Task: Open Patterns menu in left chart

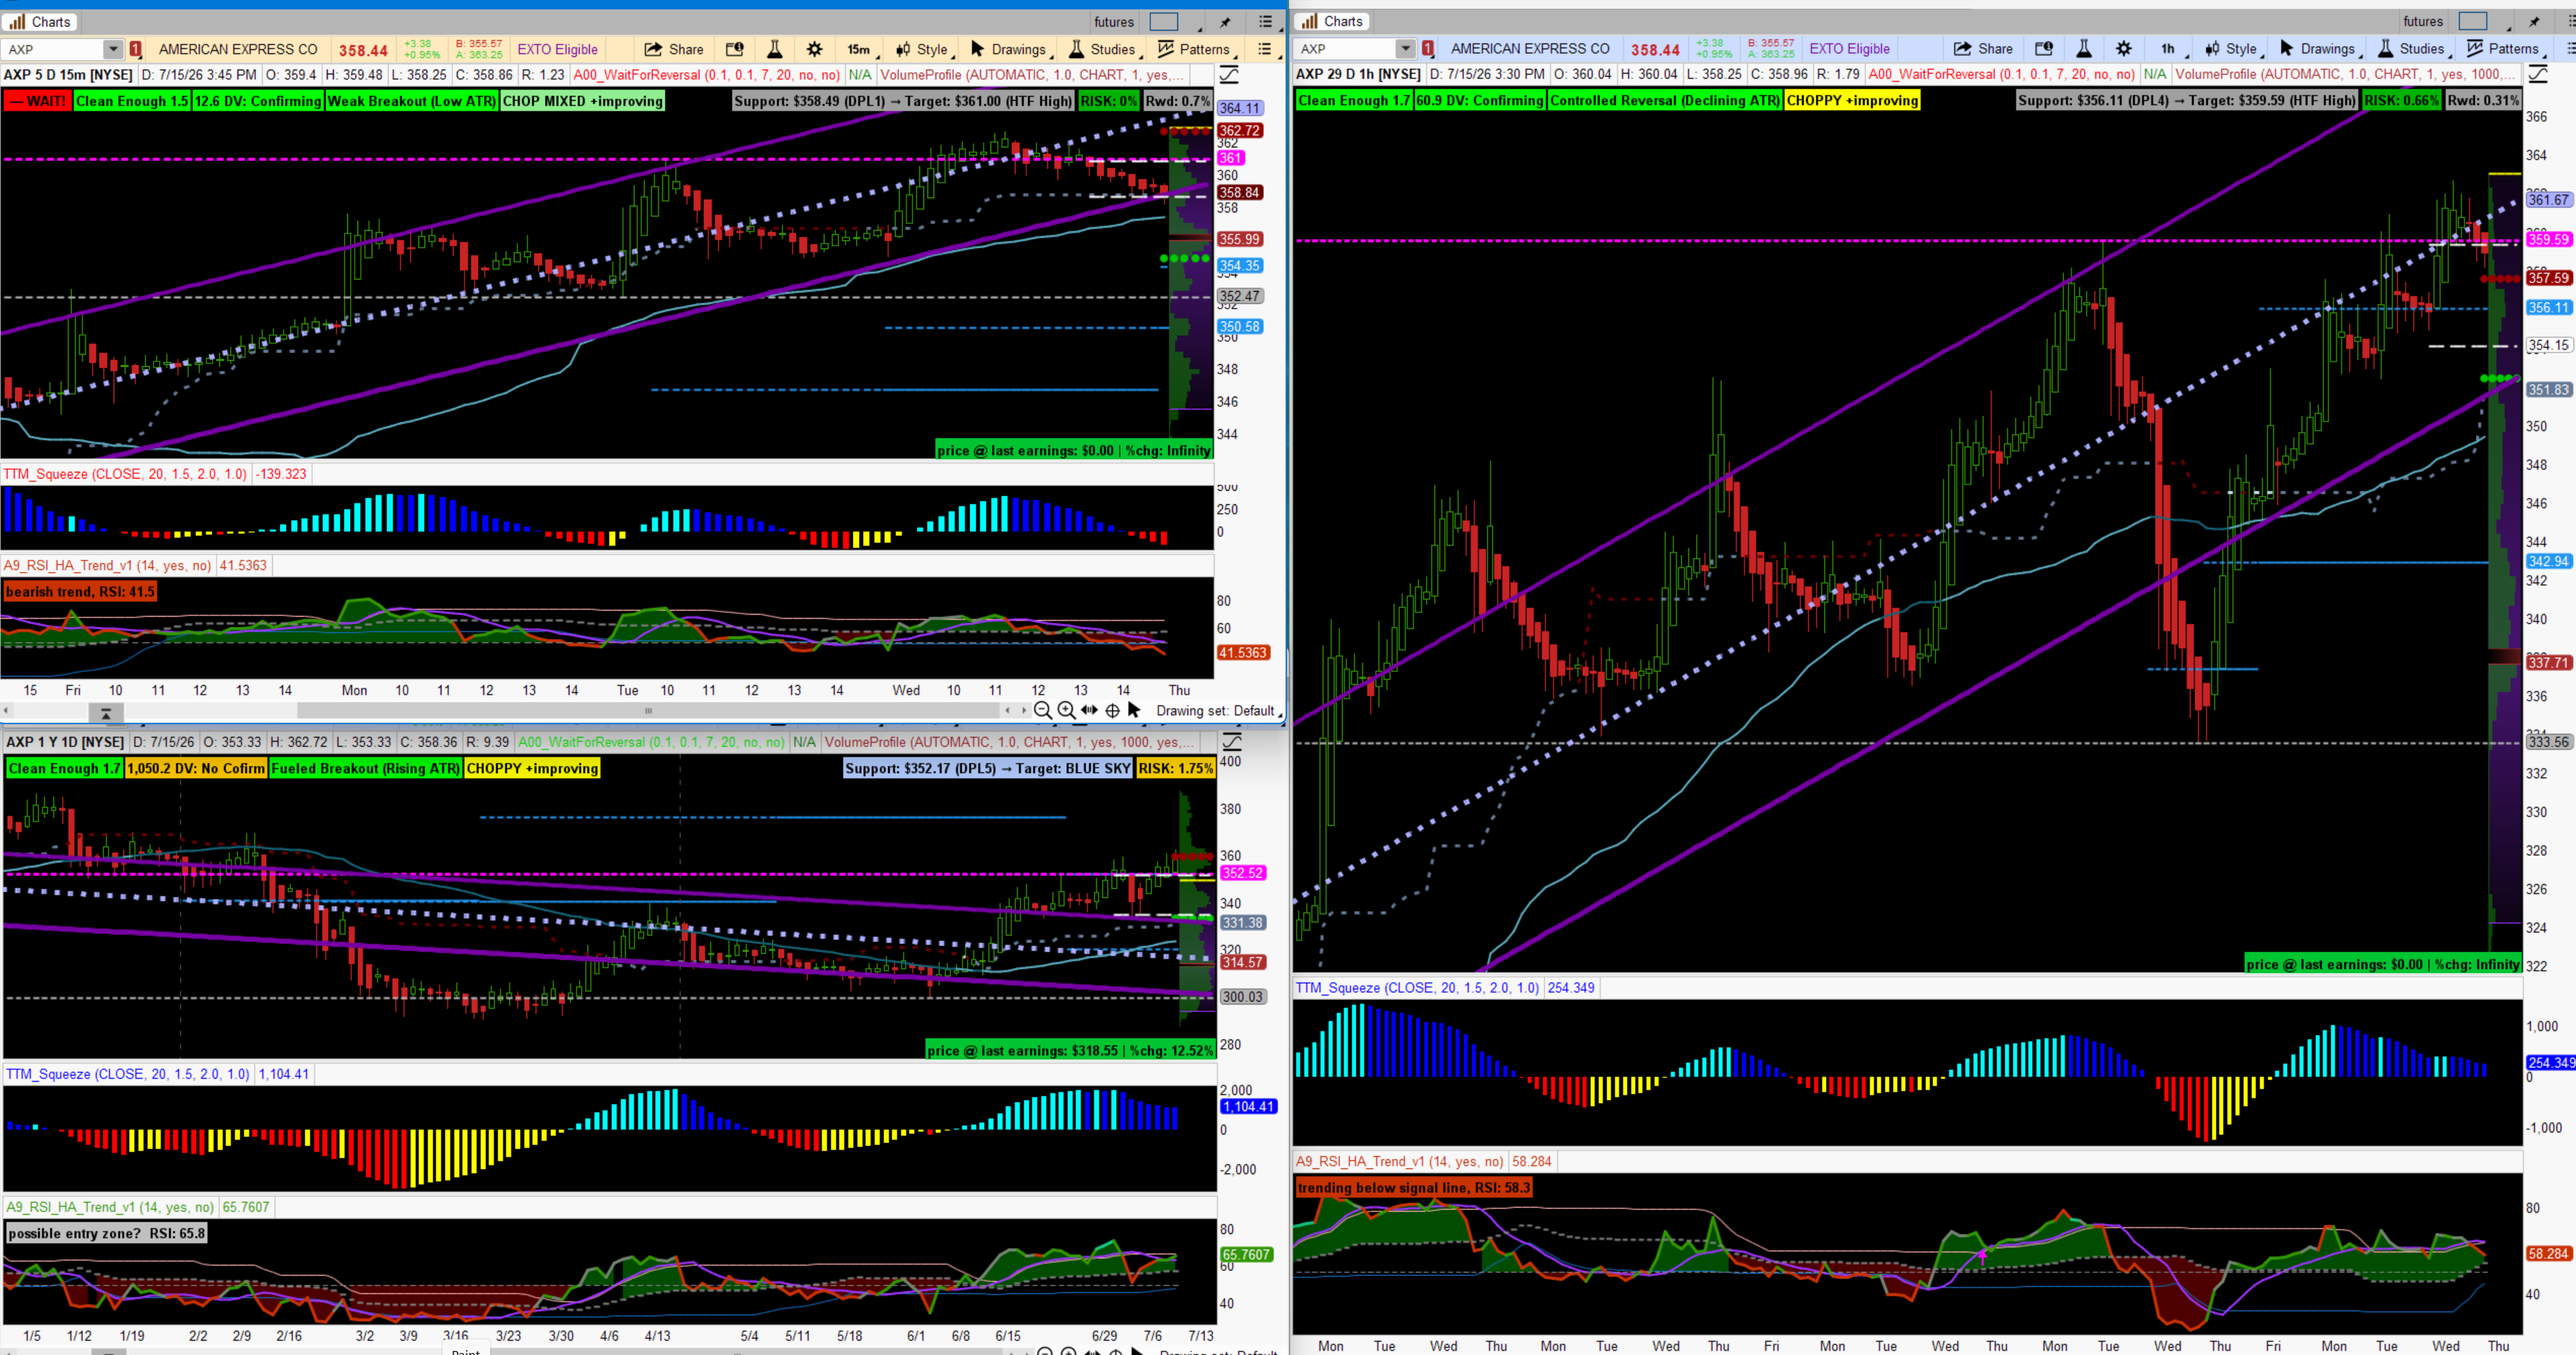Action: pyautogui.click(x=1196, y=49)
